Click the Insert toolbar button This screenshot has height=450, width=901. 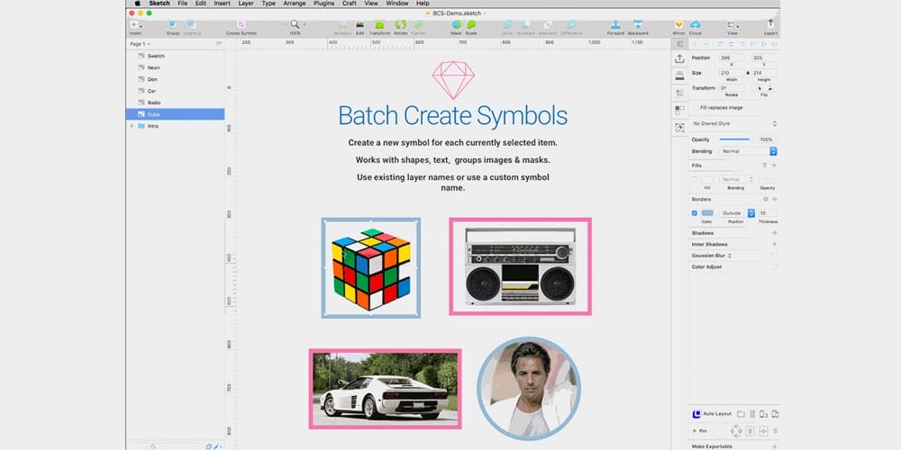[135, 25]
